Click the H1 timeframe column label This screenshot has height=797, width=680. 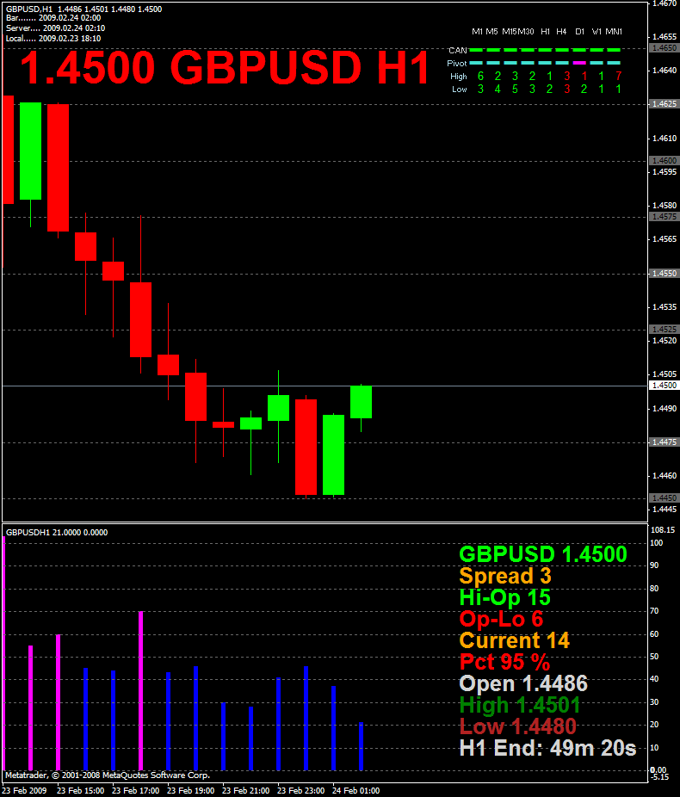coord(546,32)
